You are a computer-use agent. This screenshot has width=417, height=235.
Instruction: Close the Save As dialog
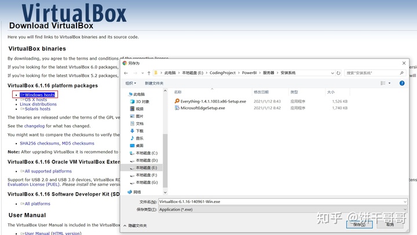(404, 63)
